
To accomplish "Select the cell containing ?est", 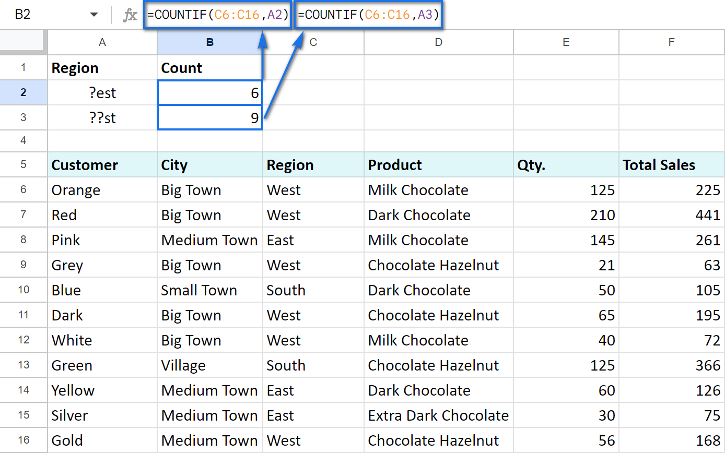I will click(102, 92).
